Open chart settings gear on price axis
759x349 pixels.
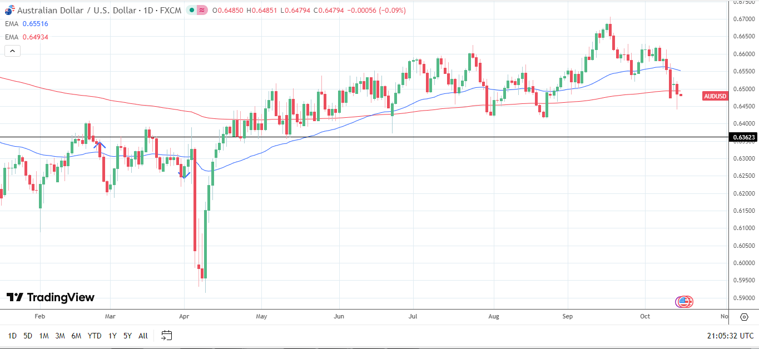[744, 317]
